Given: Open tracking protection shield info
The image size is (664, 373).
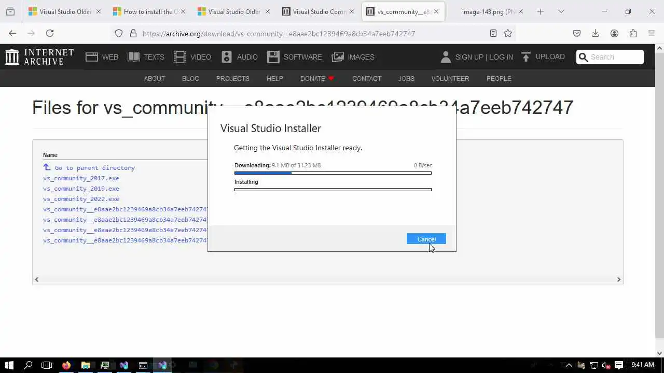Looking at the screenshot, I should tap(119, 33).
